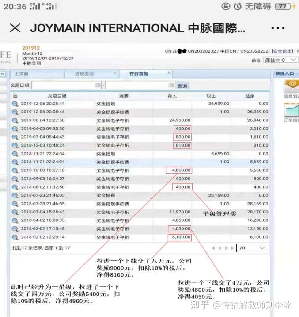
Task: Close the JOYMAIN INTERNATIONAL page with X
Action: point(15,28)
